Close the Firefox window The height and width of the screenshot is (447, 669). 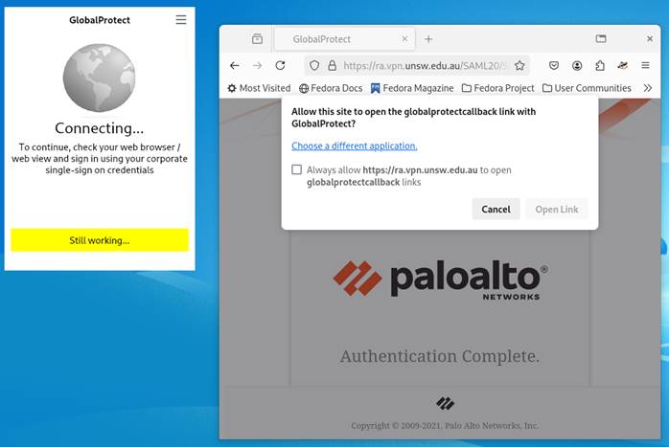pyautogui.click(x=650, y=39)
